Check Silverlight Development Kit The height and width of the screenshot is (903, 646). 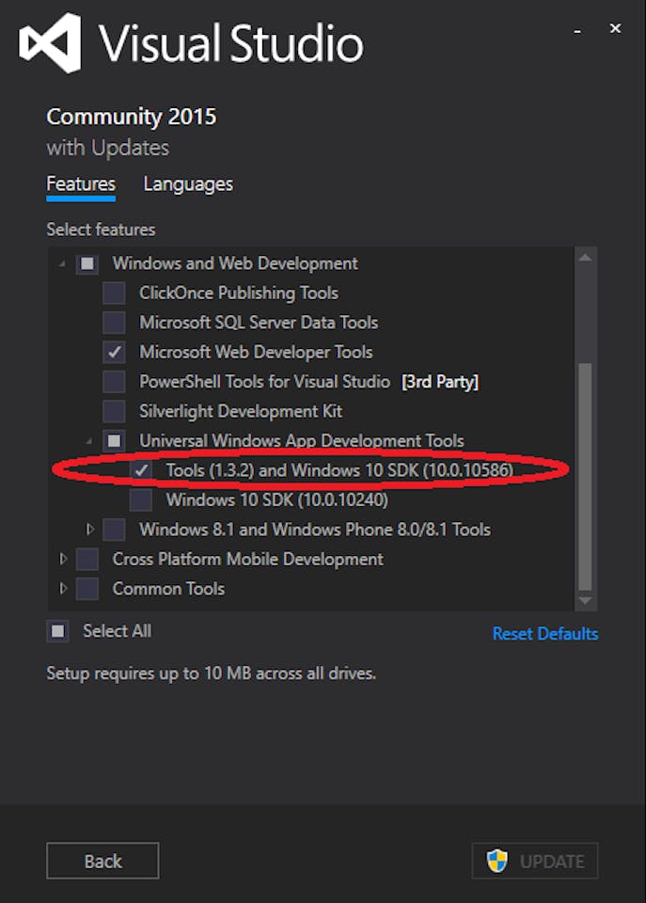[114, 411]
